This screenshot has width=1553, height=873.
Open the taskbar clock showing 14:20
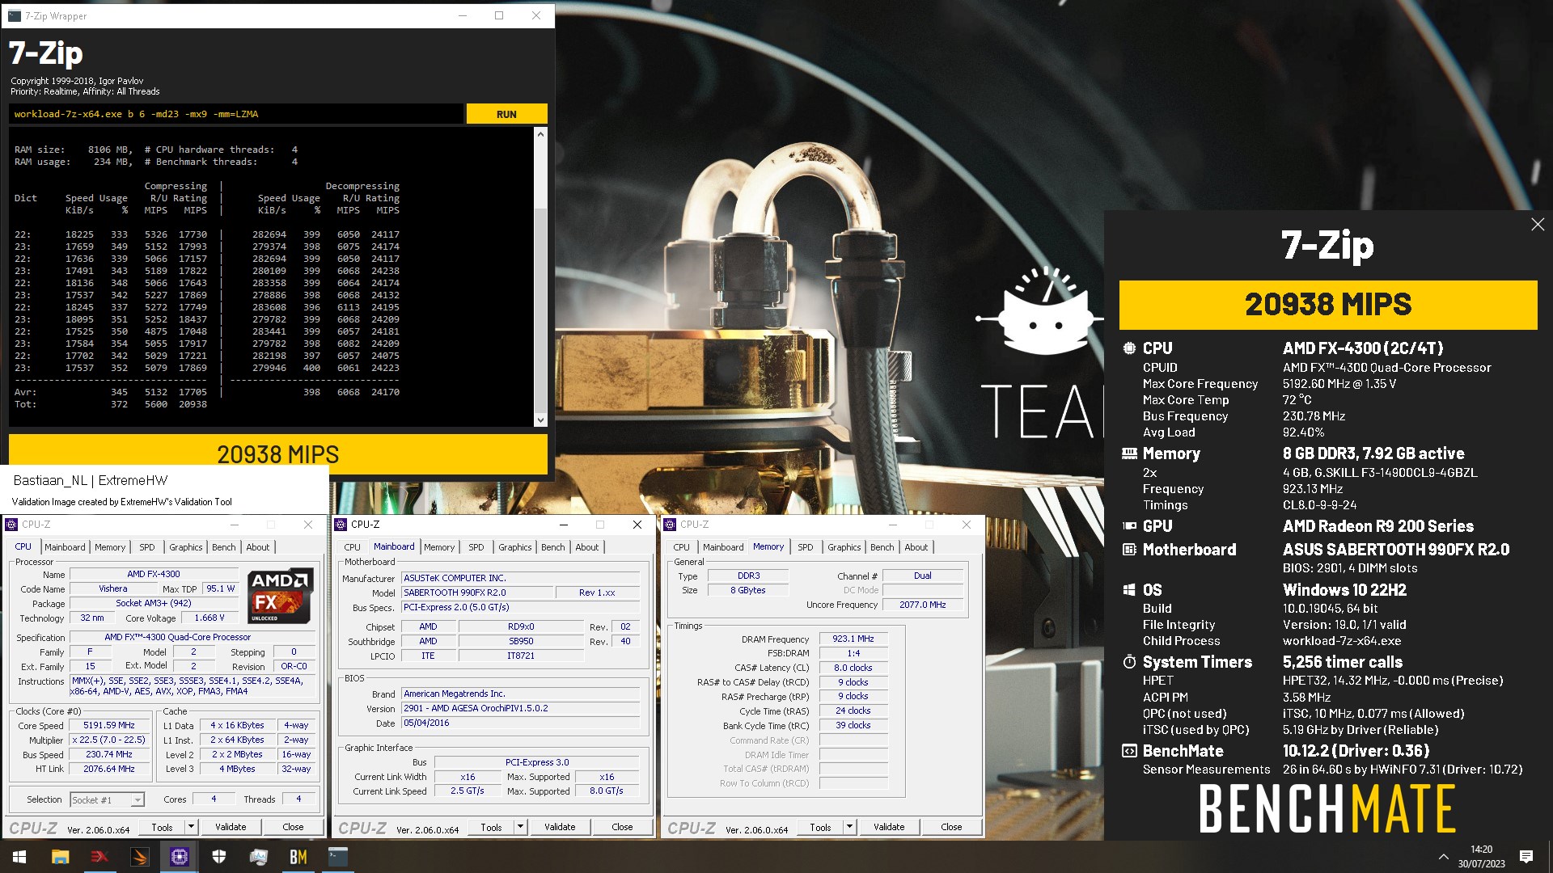pos(1481,857)
